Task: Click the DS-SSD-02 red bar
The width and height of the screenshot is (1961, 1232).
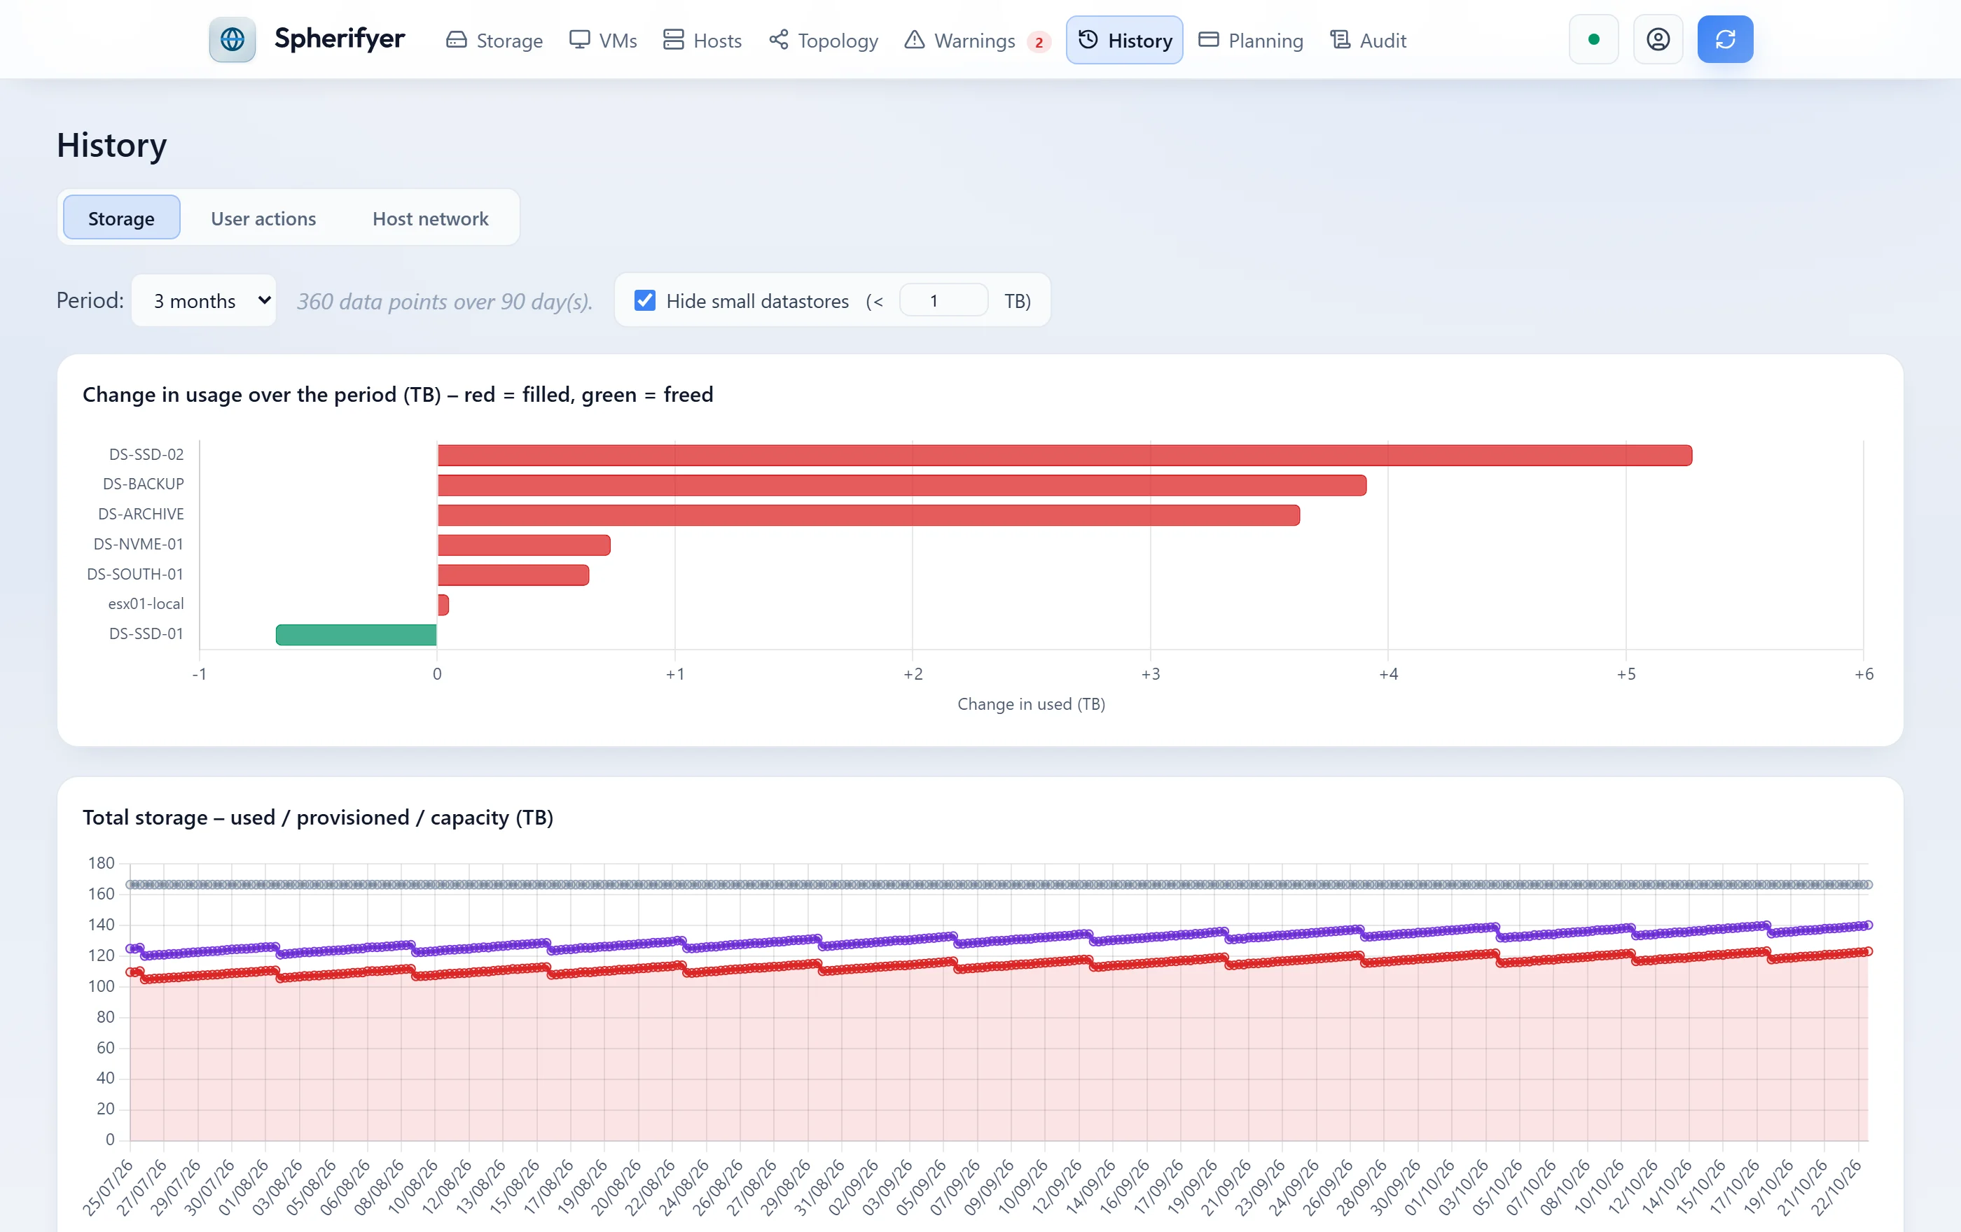Action: click(x=1065, y=455)
